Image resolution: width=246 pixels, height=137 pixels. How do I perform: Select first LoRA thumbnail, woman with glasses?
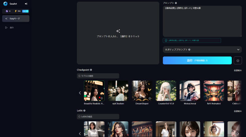click(x=94, y=129)
